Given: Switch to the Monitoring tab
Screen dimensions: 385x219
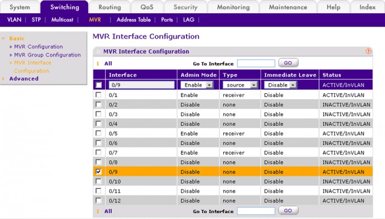Looking at the screenshot, I should [x=233, y=7].
